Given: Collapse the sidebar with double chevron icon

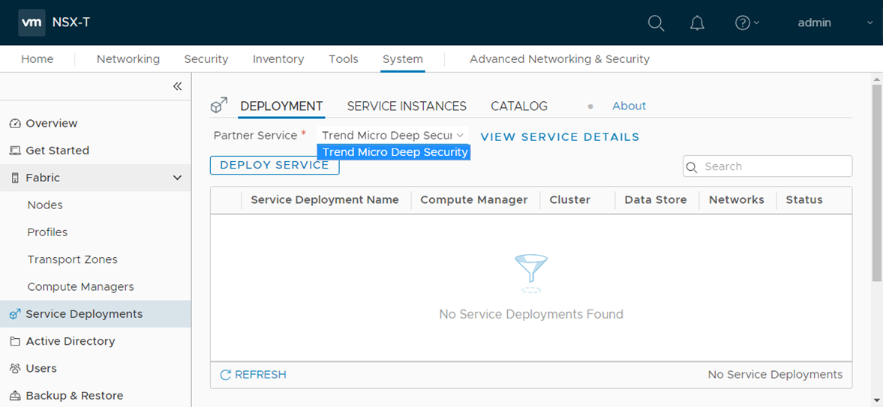Looking at the screenshot, I should (177, 86).
